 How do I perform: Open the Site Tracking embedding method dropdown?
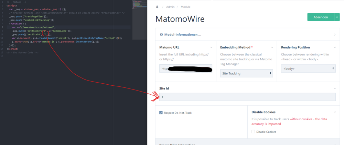[x=246, y=73]
